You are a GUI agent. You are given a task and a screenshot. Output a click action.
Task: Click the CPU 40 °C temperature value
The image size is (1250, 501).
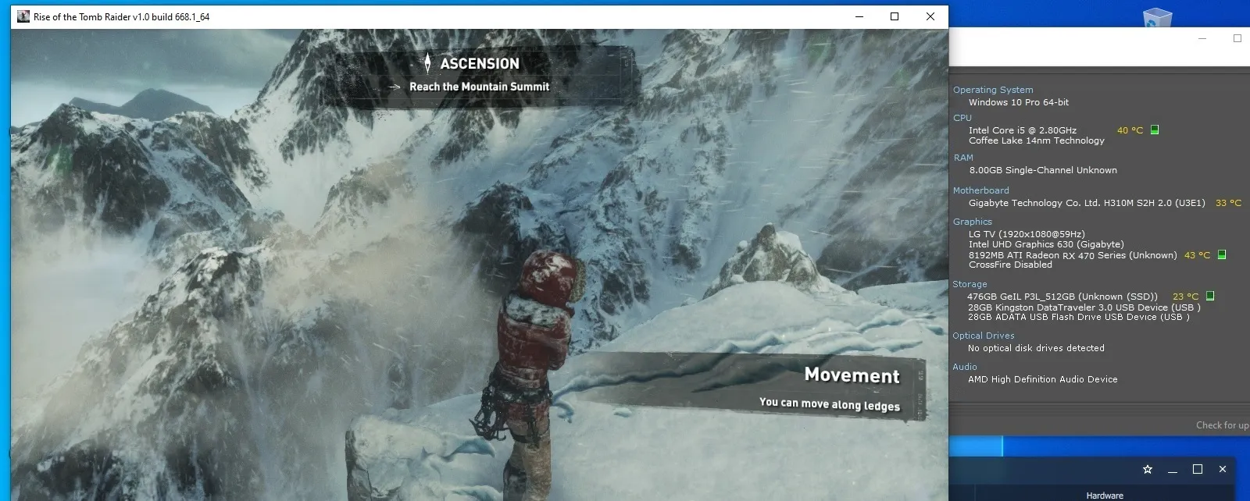pos(1130,130)
